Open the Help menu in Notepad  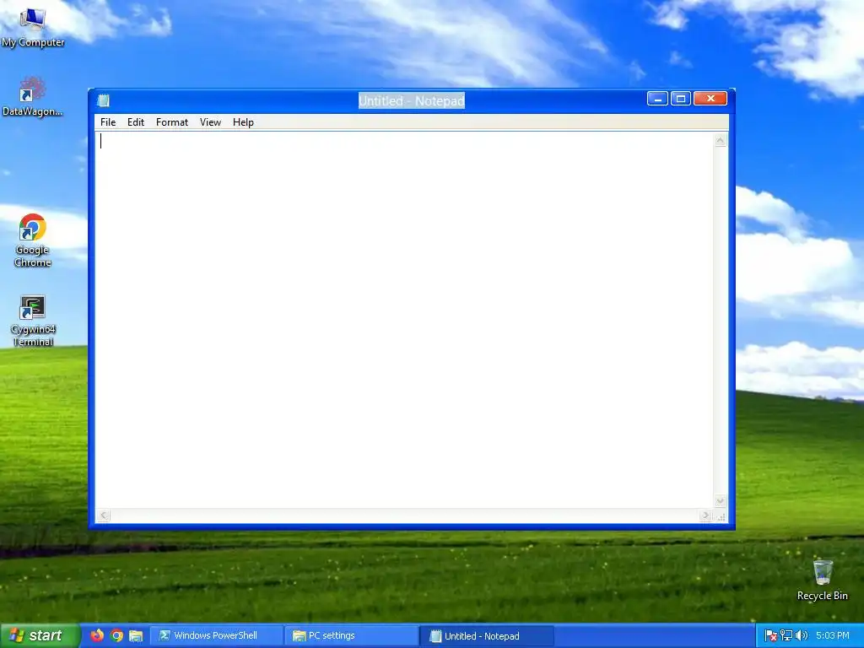coord(243,122)
